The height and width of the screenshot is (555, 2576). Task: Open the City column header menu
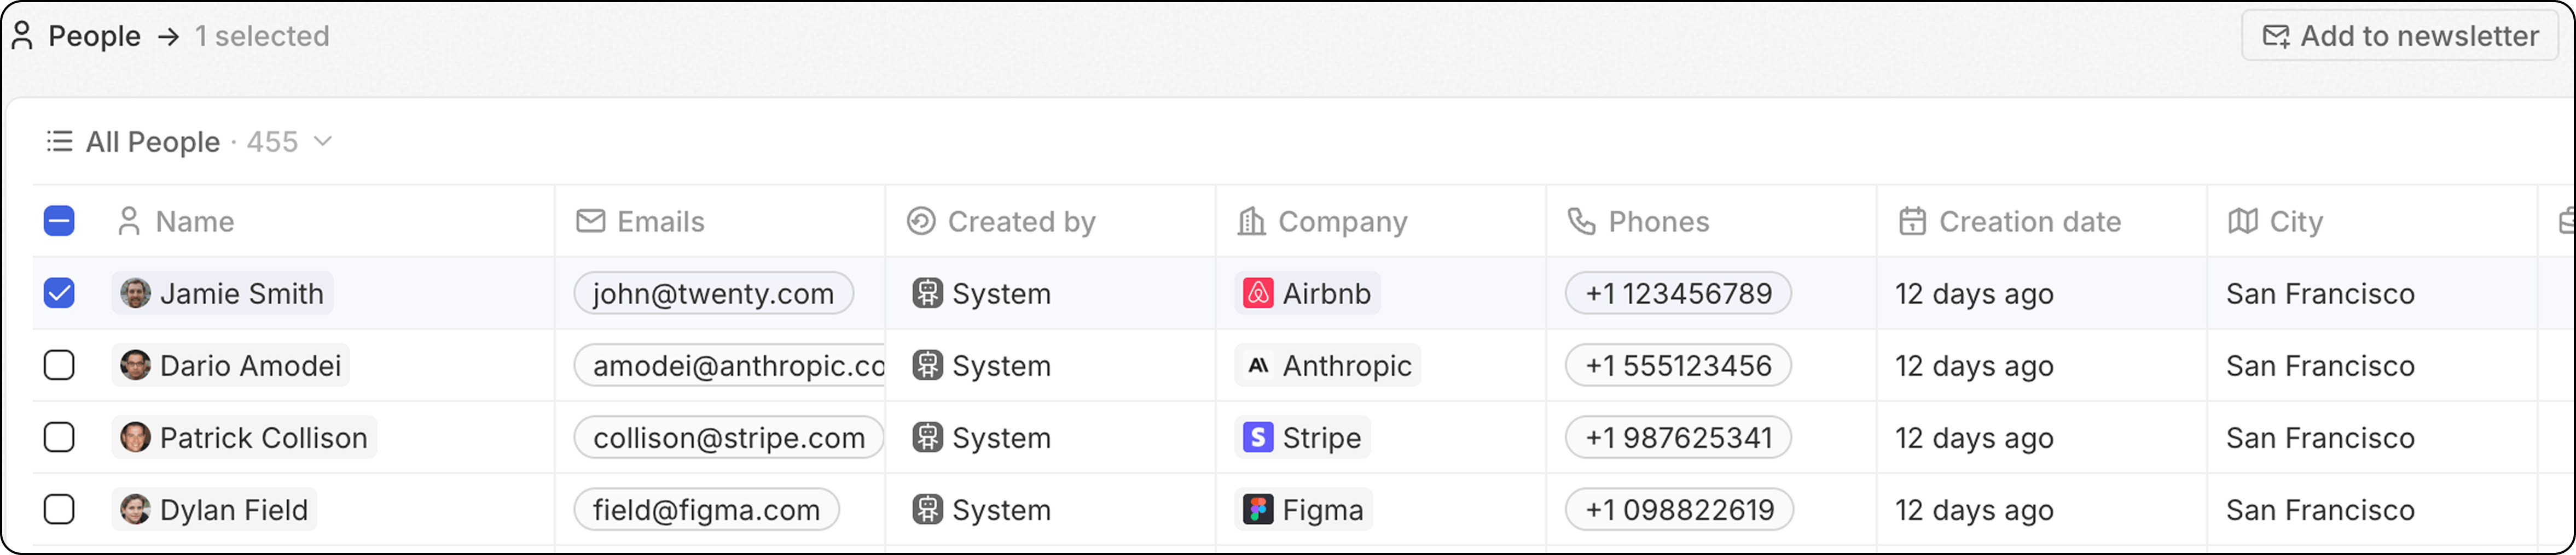click(2372, 221)
